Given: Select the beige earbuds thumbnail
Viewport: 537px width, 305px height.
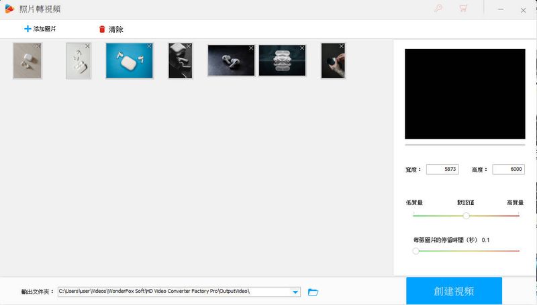Looking at the screenshot, I should tap(28, 61).
